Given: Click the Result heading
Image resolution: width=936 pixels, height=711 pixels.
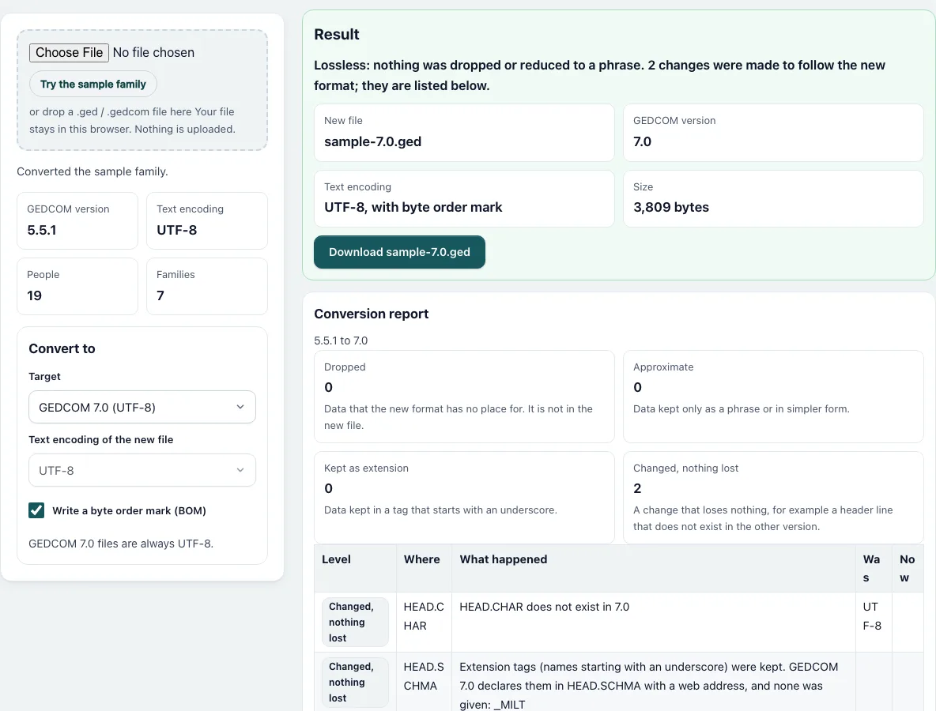Looking at the screenshot, I should coord(337,35).
